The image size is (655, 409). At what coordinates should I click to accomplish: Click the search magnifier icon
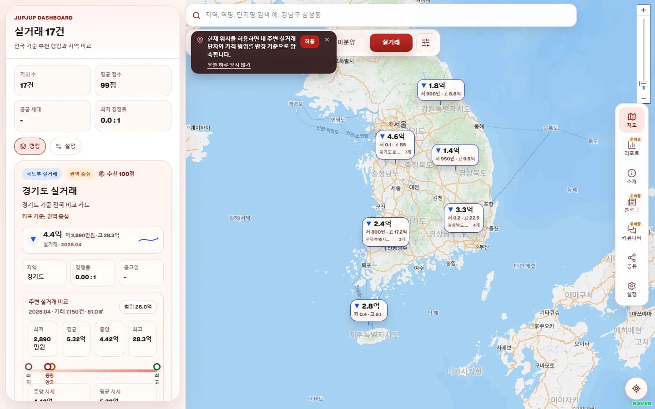point(196,15)
